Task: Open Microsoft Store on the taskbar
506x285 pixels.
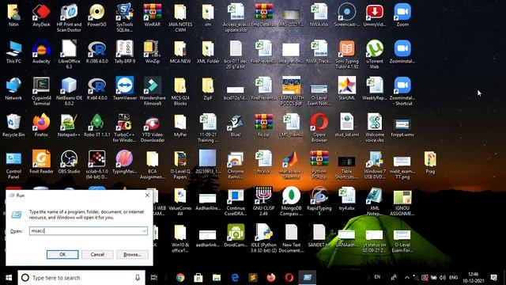Action: [x=198, y=278]
